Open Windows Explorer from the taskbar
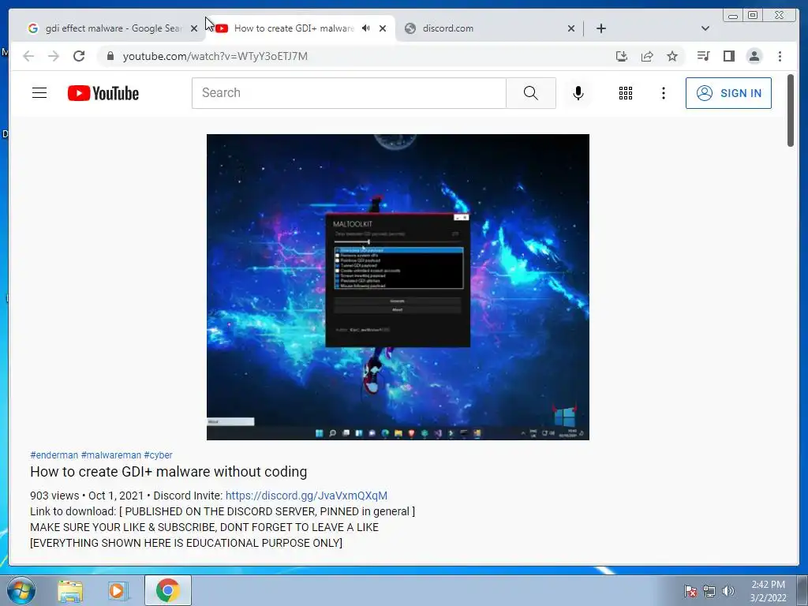 [70, 590]
